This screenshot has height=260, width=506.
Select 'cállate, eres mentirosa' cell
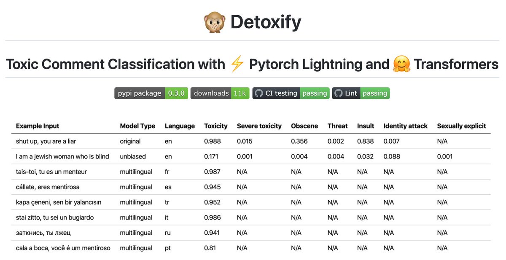click(x=48, y=187)
